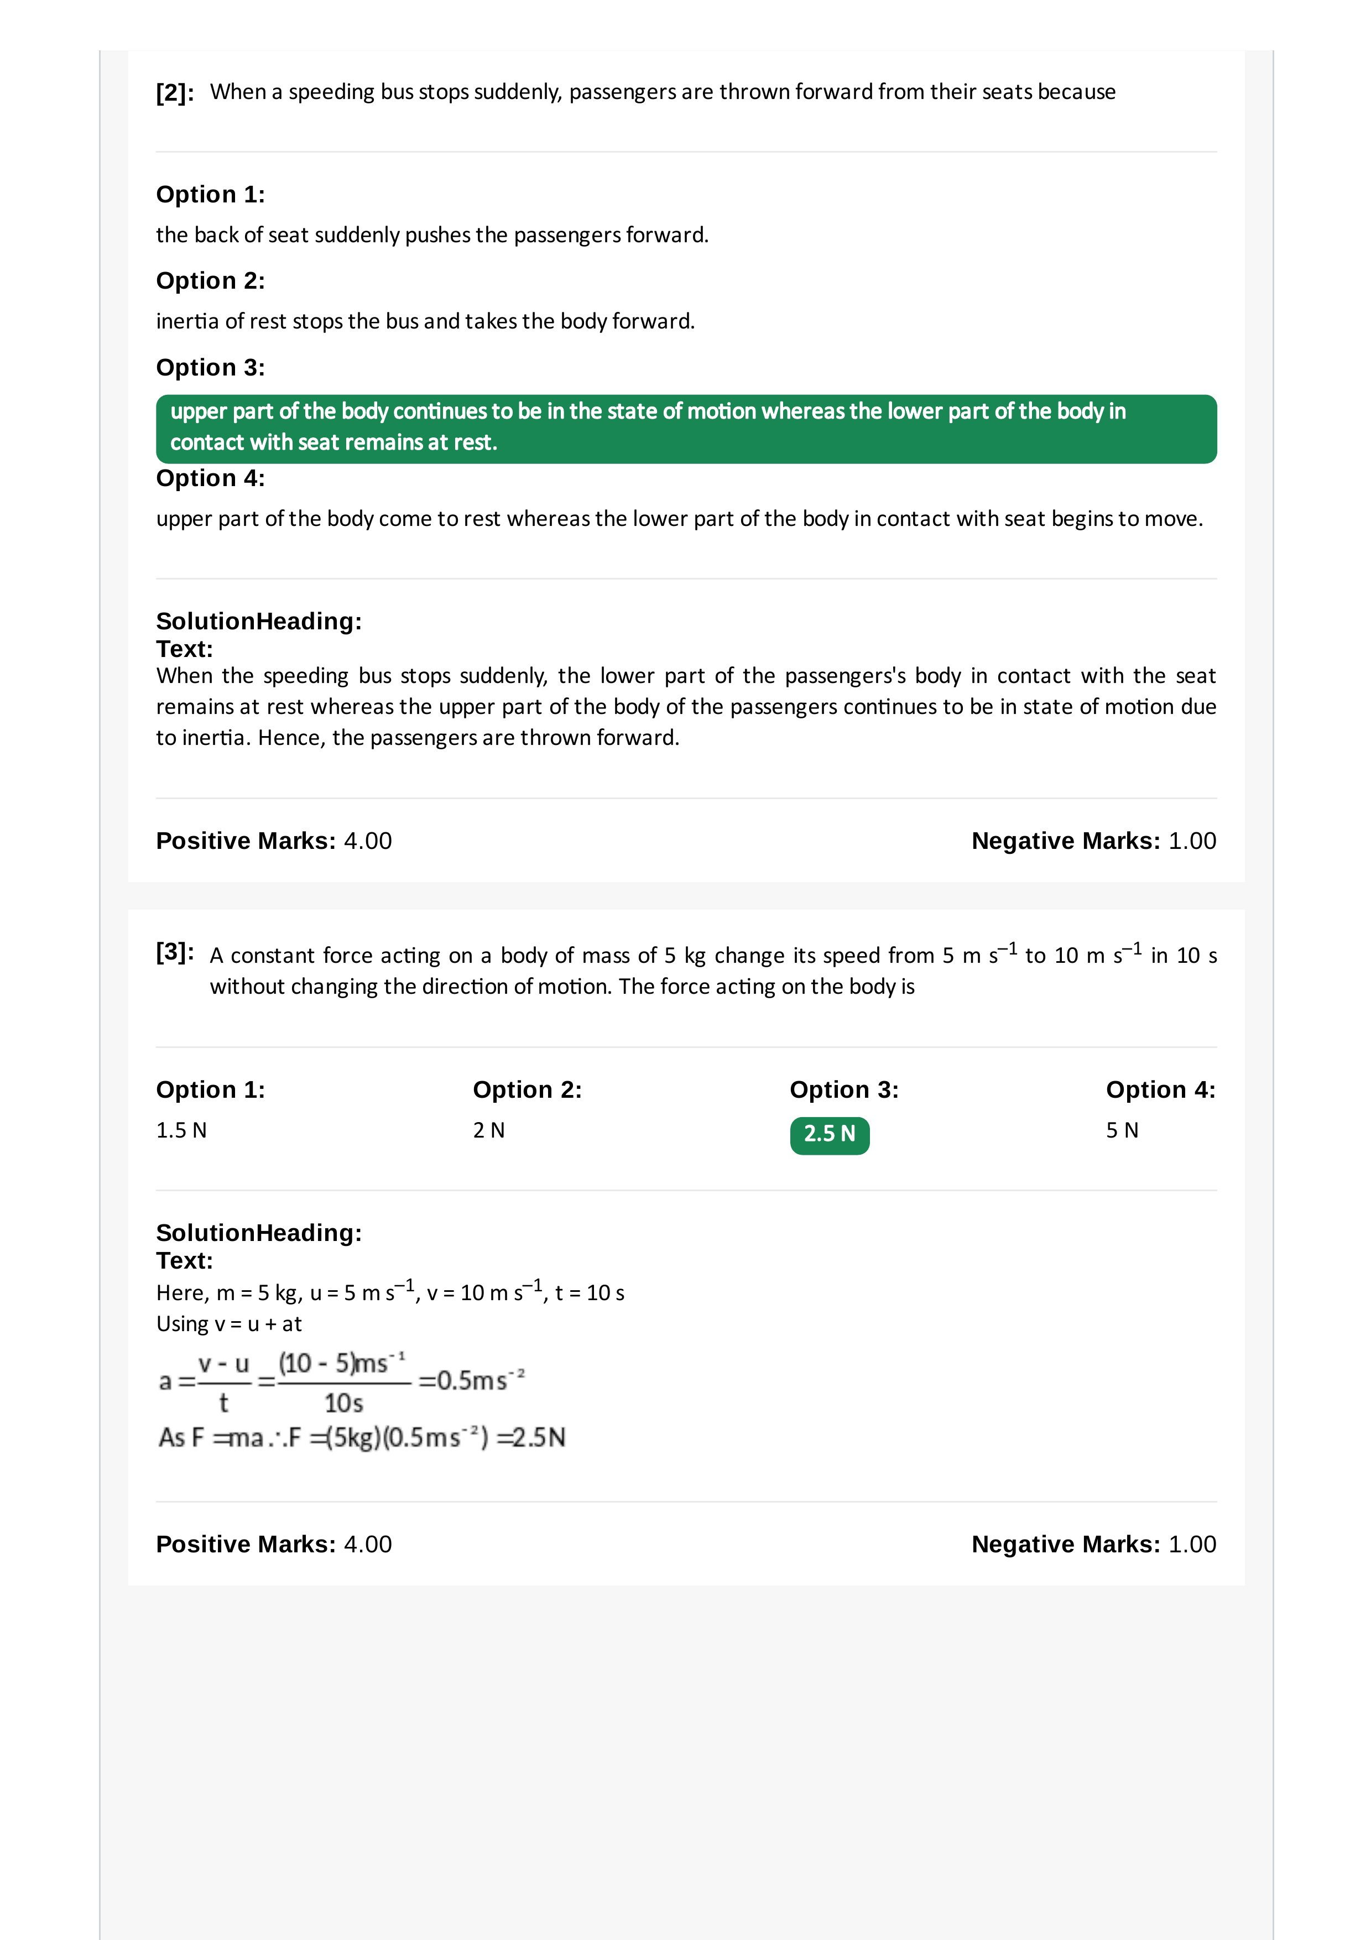
Task: Select option stating back of seat pushes passengers
Action: tap(432, 235)
